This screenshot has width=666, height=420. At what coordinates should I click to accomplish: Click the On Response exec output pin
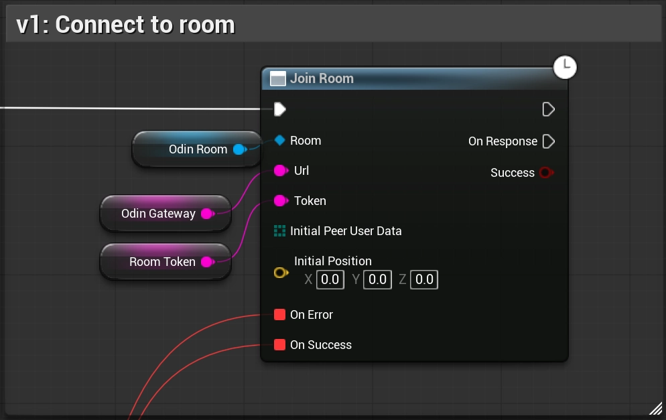(548, 141)
